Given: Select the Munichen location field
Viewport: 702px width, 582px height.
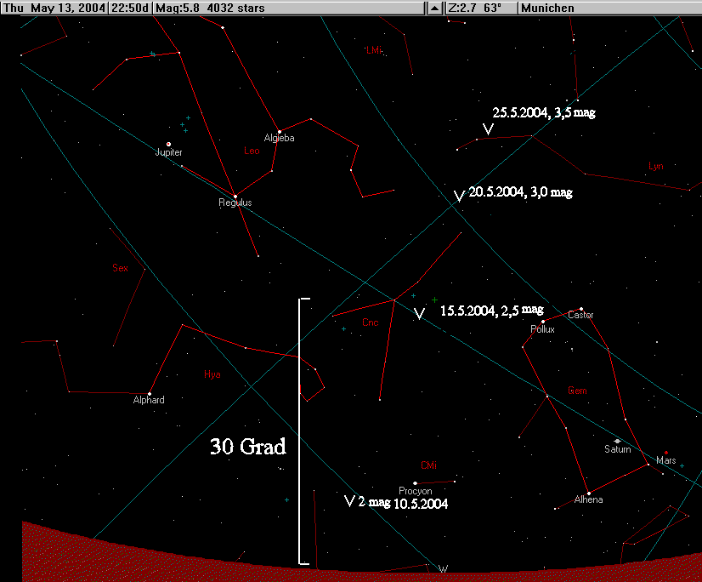Looking at the screenshot, I should 548,8.
